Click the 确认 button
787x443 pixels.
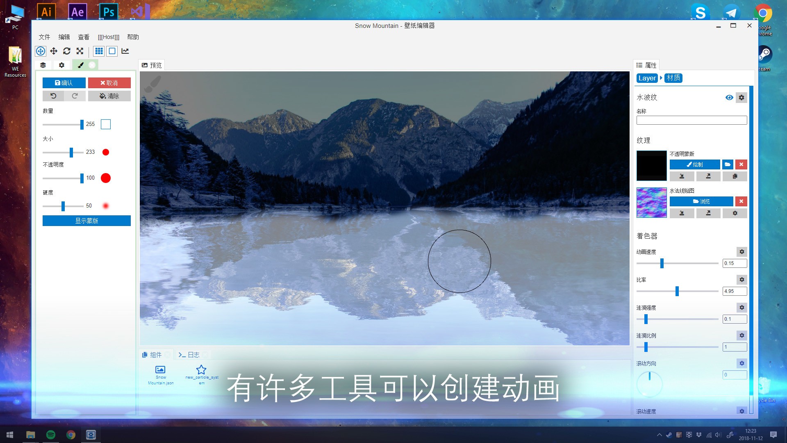tap(64, 82)
